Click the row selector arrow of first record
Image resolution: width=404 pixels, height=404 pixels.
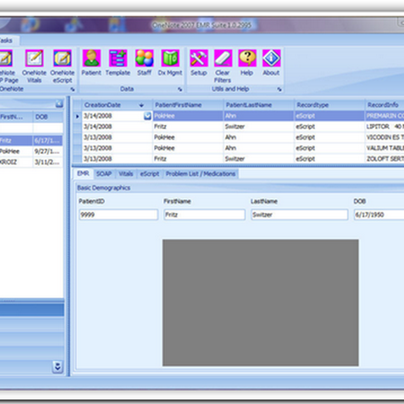[77, 116]
